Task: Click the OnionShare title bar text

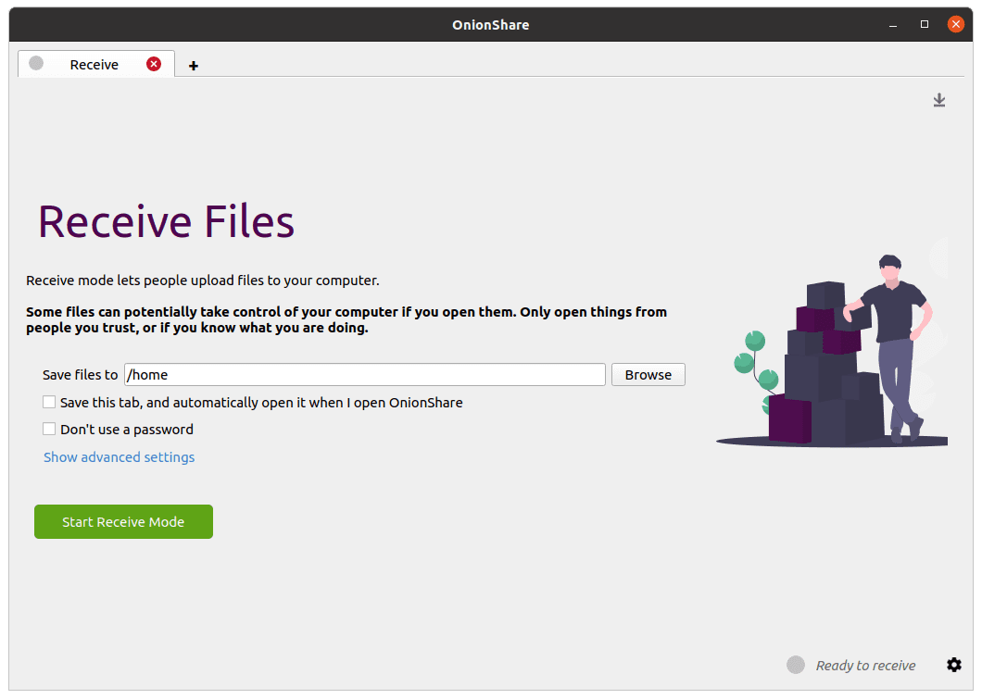Action: [490, 25]
